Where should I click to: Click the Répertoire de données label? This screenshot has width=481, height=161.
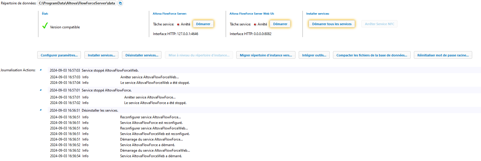point(18,3)
